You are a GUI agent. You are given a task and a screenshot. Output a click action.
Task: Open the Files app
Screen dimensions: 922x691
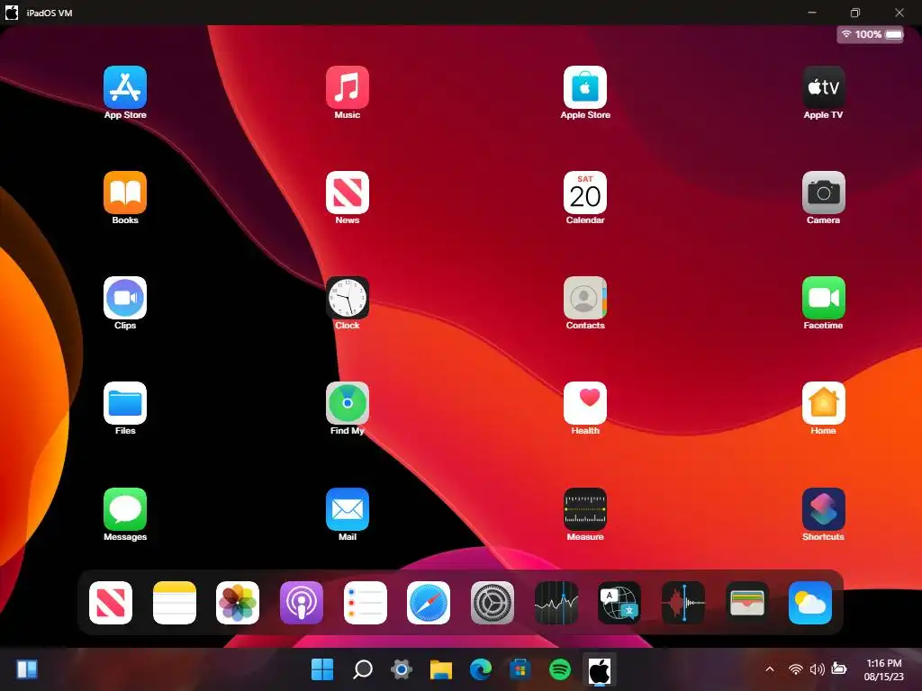(x=124, y=403)
